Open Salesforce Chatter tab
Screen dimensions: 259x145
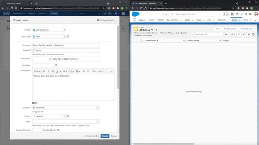(161, 20)
